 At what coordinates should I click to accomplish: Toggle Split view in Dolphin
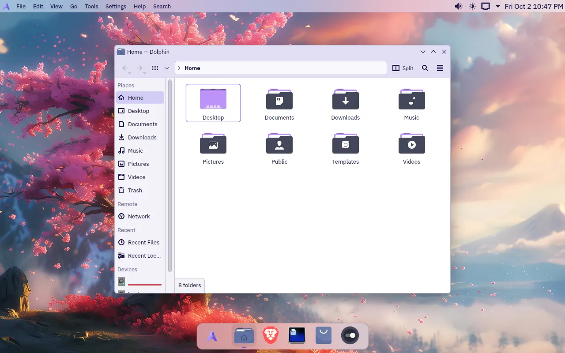tap(403, 68)
